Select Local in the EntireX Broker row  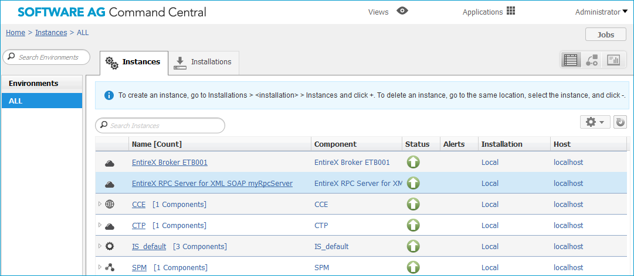coord(490,163)
